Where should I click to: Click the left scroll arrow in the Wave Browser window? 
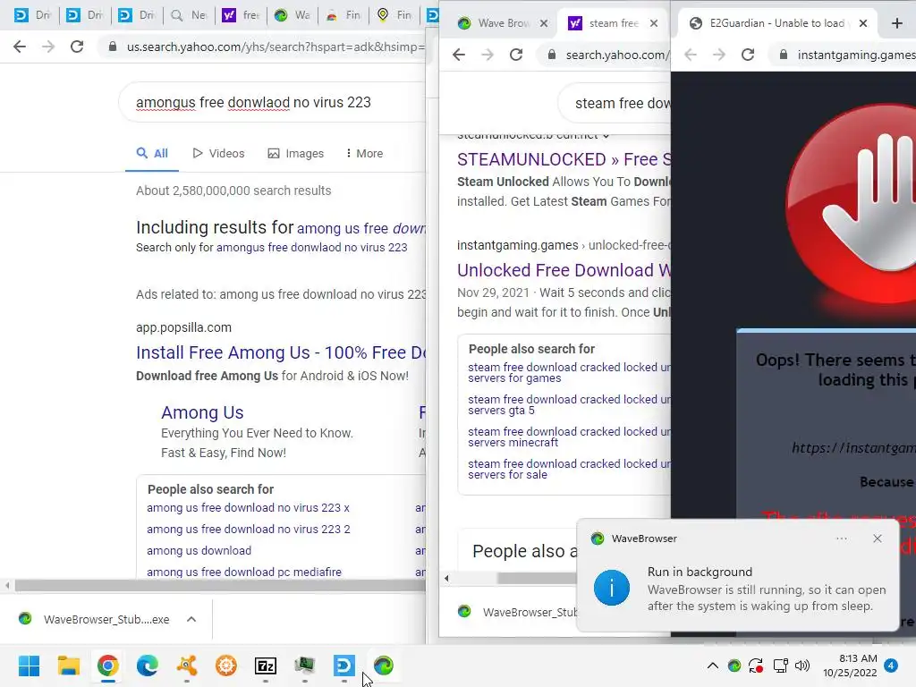pos(446,579)
